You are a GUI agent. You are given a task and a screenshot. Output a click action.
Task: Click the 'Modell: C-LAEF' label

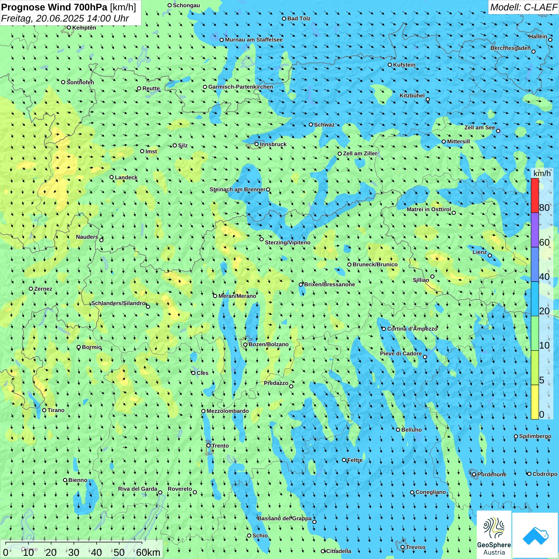click(523, 7)
